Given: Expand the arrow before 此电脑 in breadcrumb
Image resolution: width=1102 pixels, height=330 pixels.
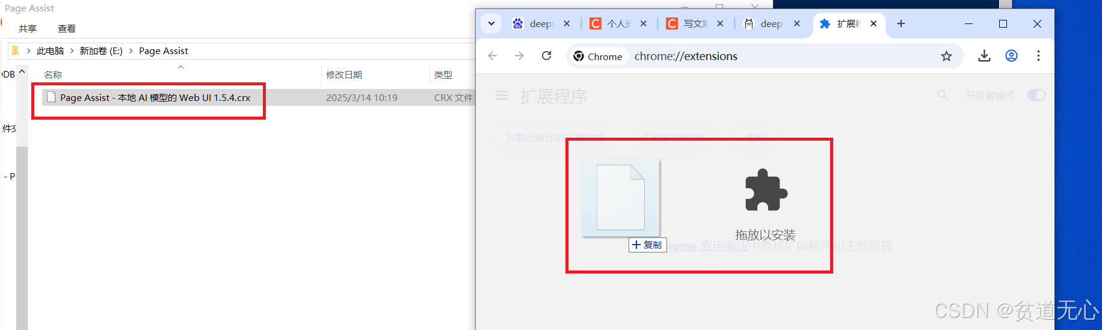Looking at the screenshot, I should (x=28, y=51).
